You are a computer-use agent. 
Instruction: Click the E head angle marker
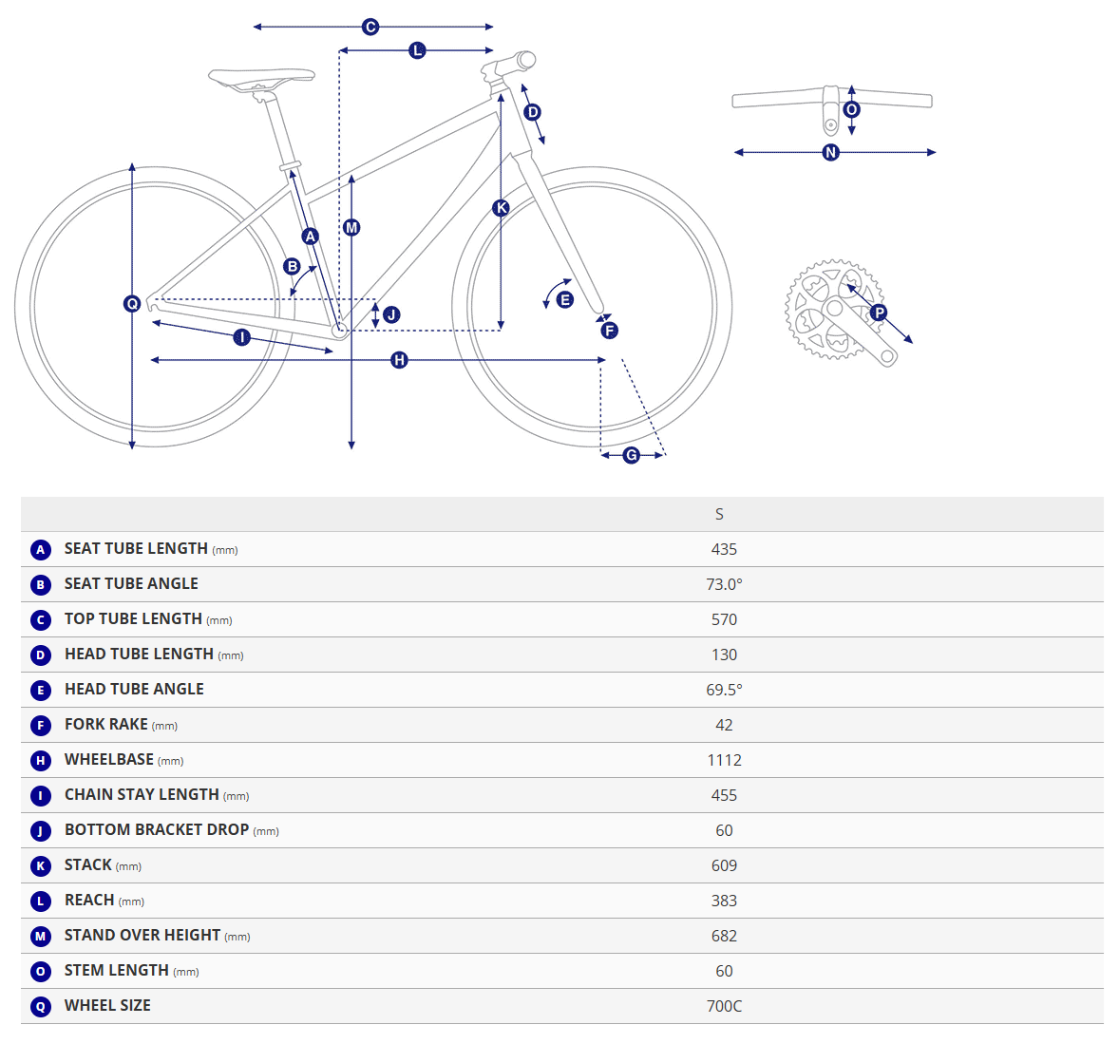click(565, 300)
